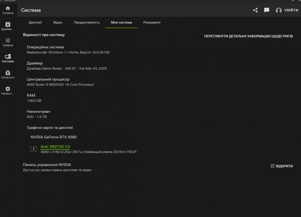
Task: Go to the Головна home page
Action: pyautogui.click(x=8, y=10)
